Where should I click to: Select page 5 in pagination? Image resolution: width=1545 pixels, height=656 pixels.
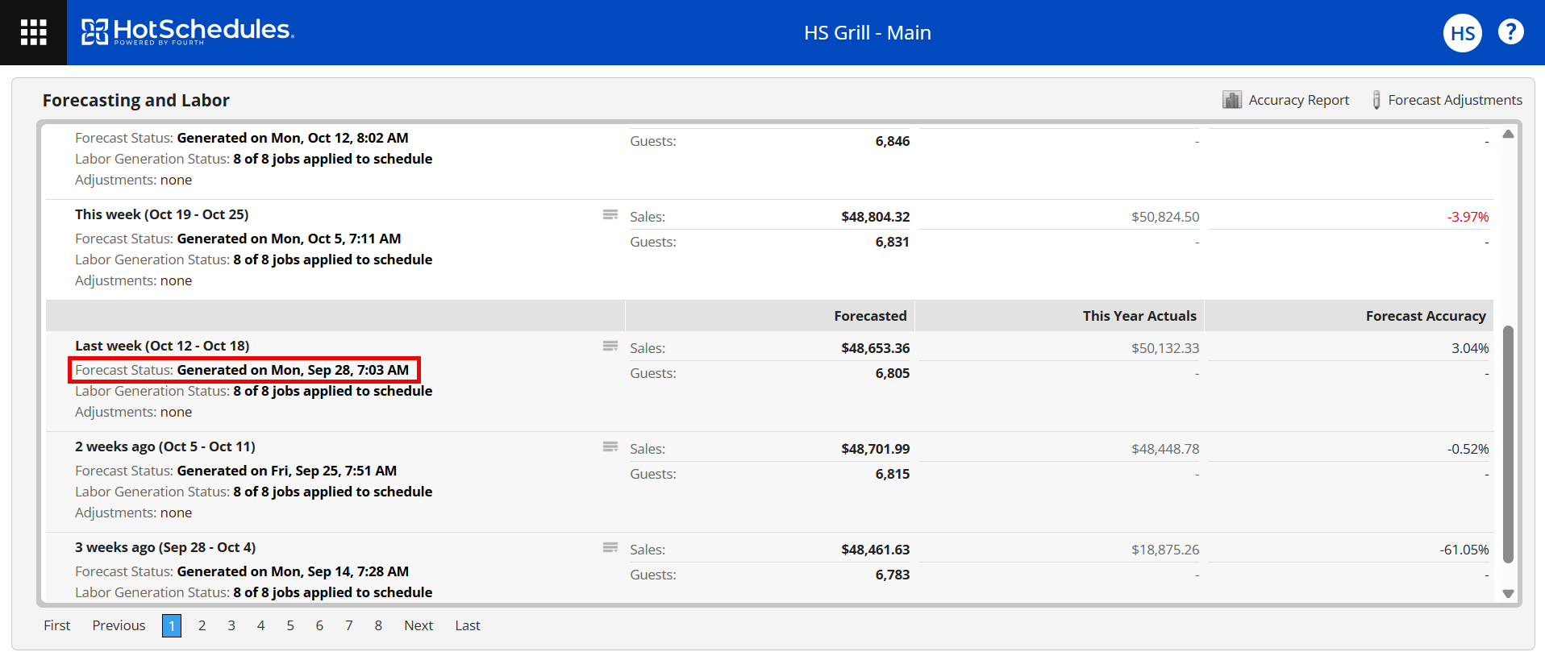(290, 625)
